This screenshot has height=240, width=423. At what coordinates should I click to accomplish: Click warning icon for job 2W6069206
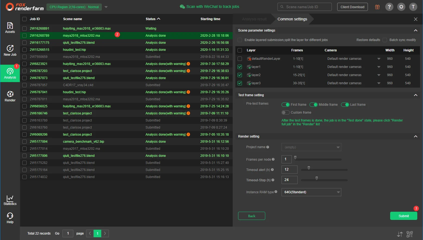coord(188,135)
